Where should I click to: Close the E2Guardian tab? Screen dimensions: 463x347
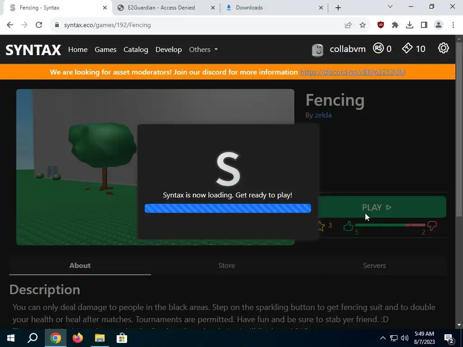(213, 8)
